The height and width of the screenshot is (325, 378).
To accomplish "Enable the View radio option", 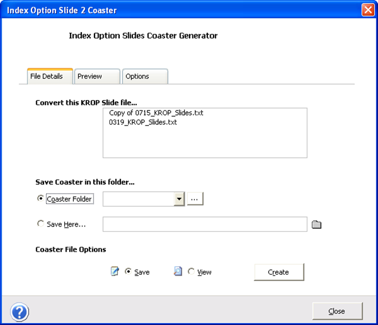I will [x=191, y=271].
